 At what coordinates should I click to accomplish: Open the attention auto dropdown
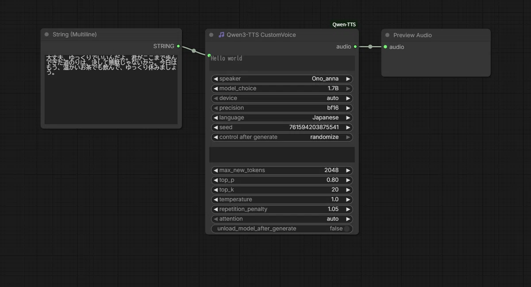tap(282, 219)
